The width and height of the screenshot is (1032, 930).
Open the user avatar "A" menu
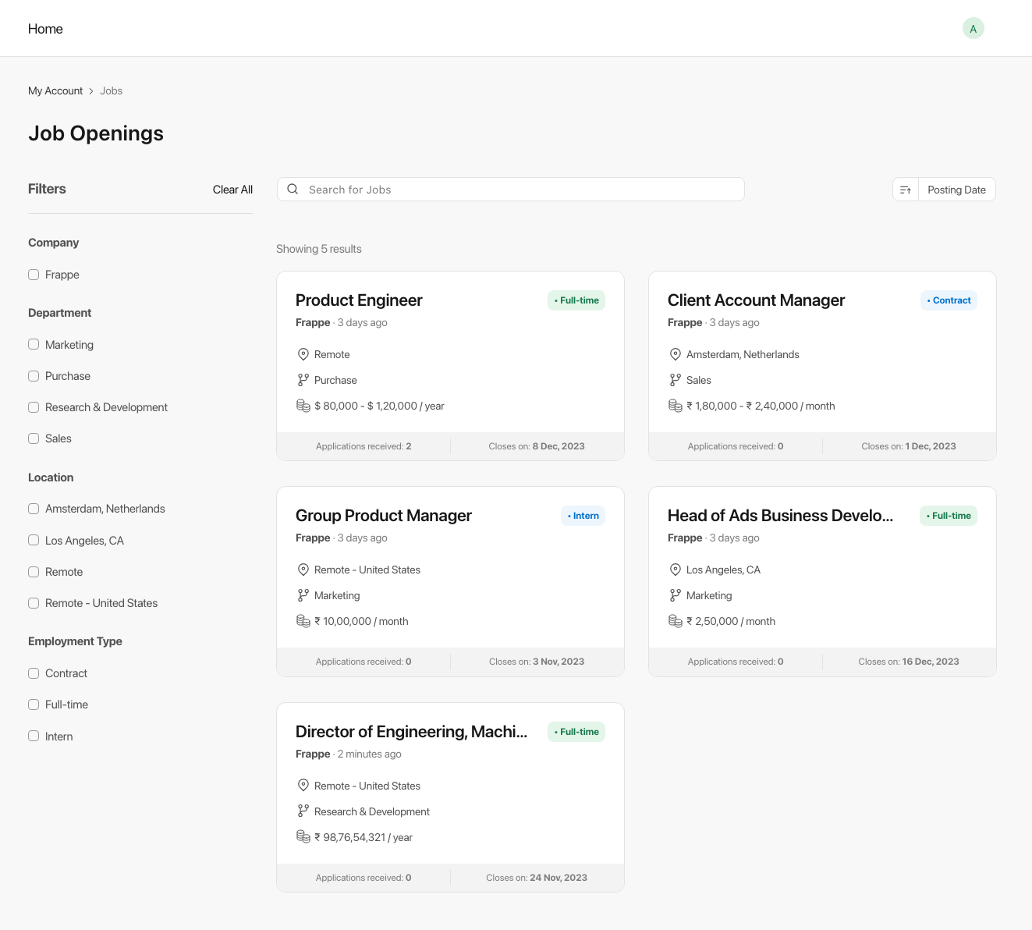pos(973,29)
